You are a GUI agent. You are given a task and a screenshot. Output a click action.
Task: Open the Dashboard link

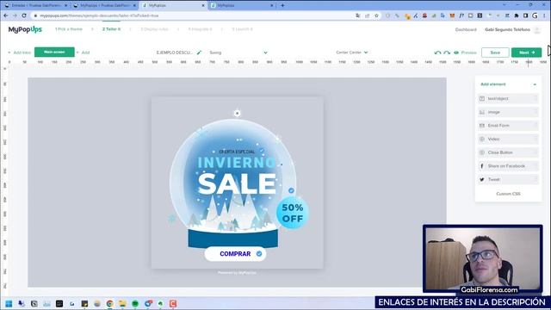tap(466, 29)
